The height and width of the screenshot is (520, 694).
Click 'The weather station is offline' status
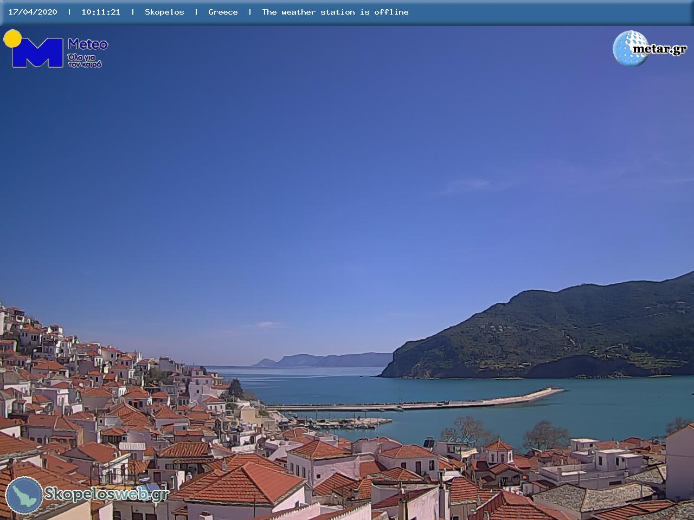point(335,12)
